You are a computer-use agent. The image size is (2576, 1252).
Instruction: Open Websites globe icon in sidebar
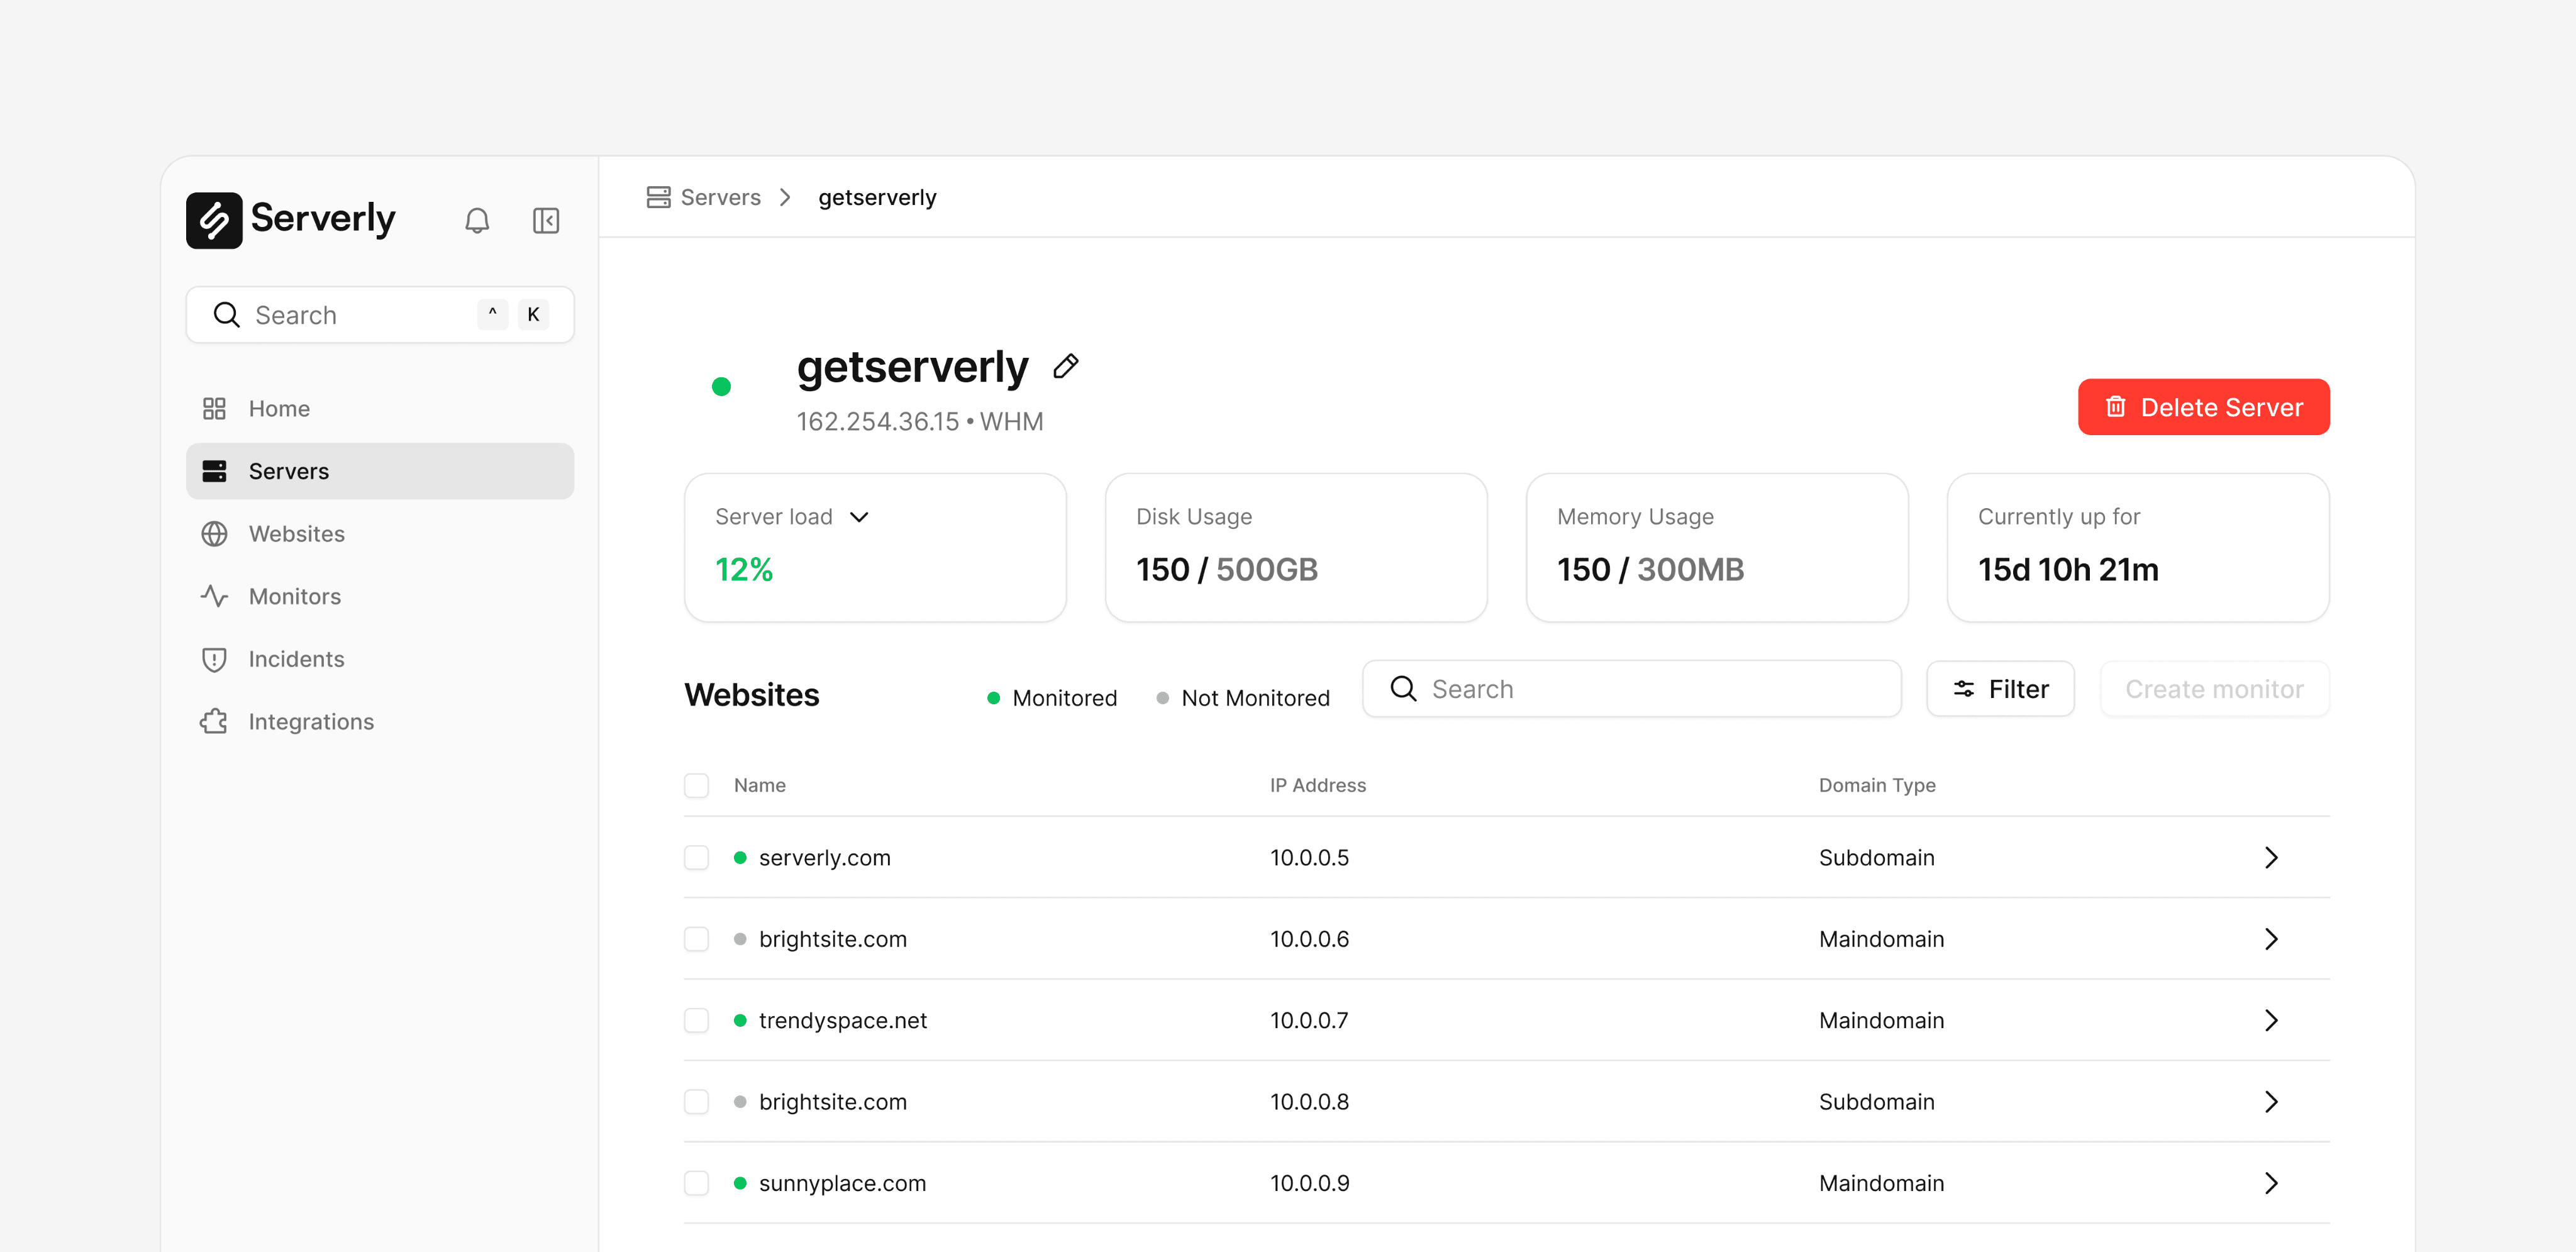214,534
